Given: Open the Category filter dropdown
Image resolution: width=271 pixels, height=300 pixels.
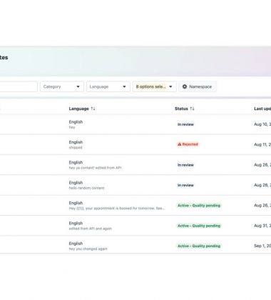Looking at the screenshot, I should [x=62, y=86].
